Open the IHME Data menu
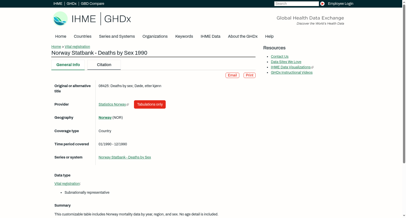The height and width of the screenshot is (218, 406). 210,36
